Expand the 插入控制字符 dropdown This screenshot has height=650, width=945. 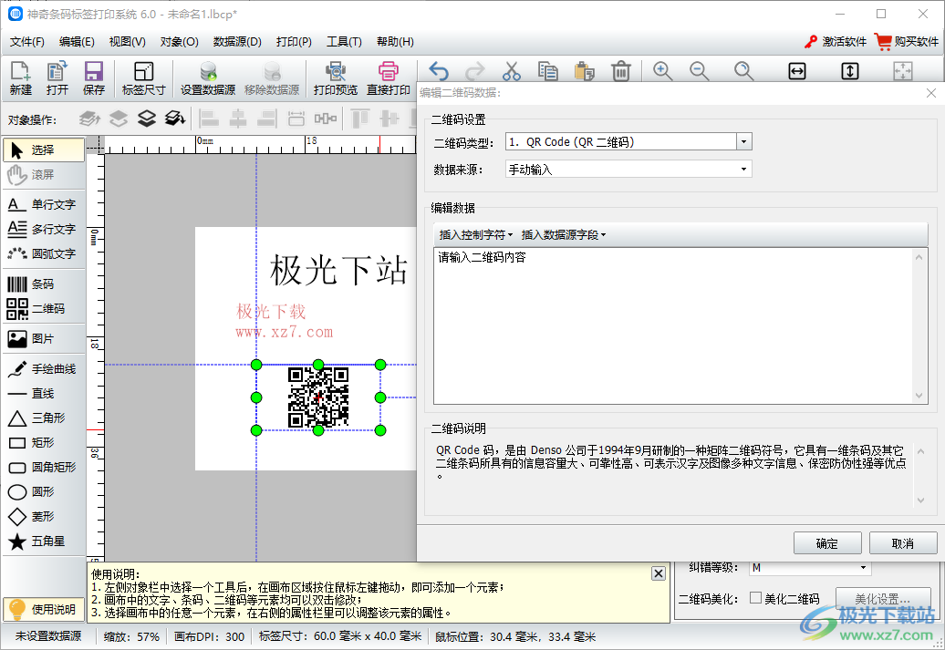click(476, 235)
